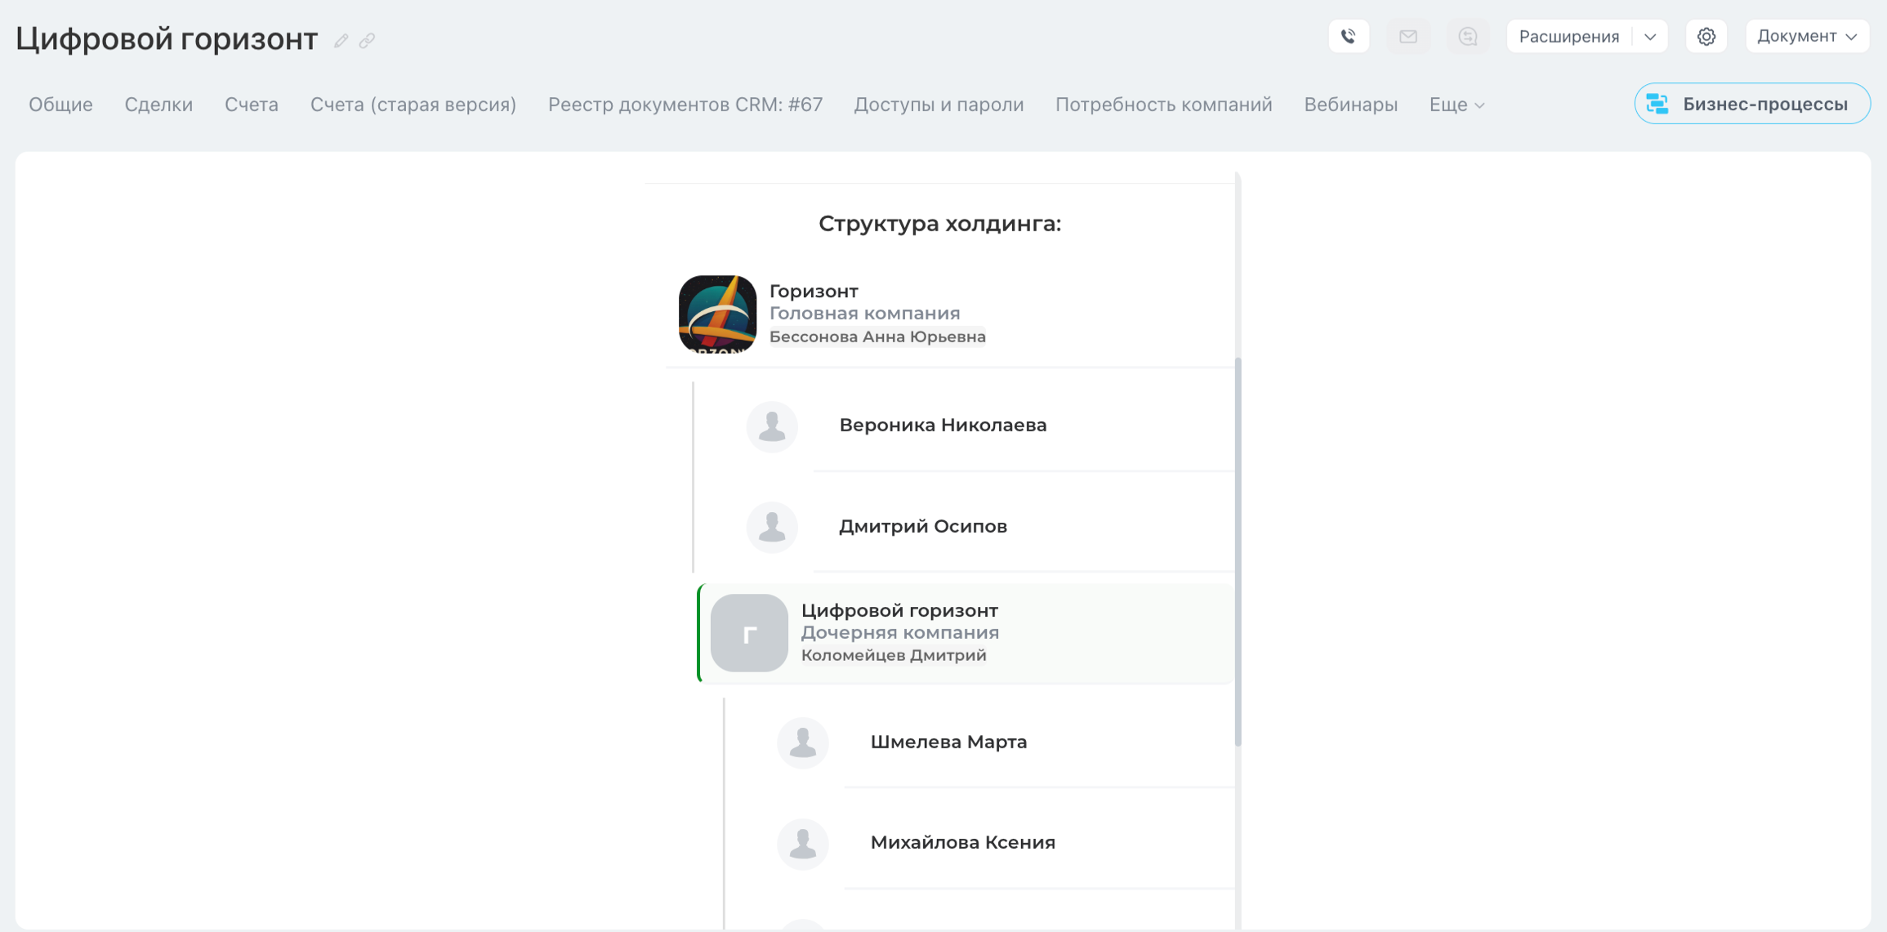Click Дмитрий Осипов's avatar icon

[x=771, y=527]
